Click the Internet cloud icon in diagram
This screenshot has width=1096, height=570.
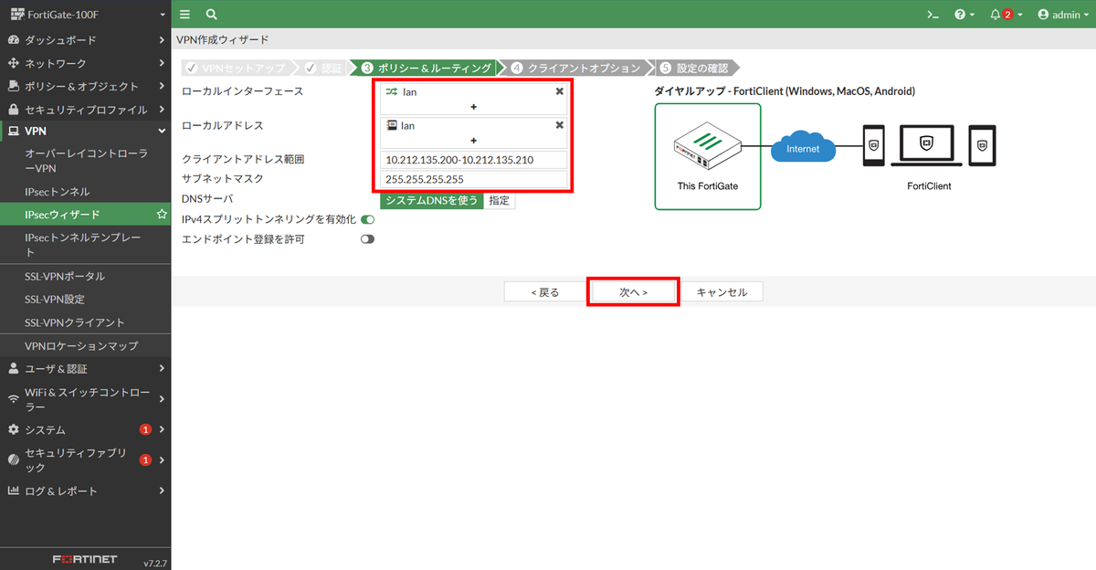tap(803, 148)
